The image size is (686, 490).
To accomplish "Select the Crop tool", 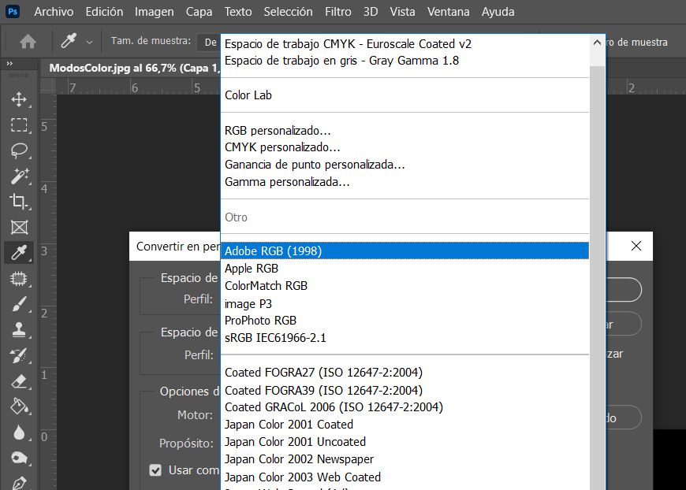I will pos(19,202).
